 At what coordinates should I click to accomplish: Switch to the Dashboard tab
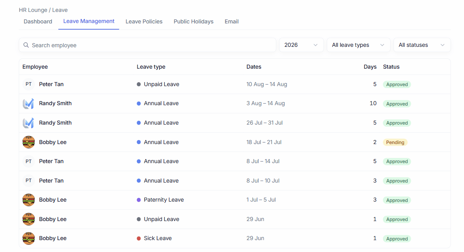[x=38, y=21]
